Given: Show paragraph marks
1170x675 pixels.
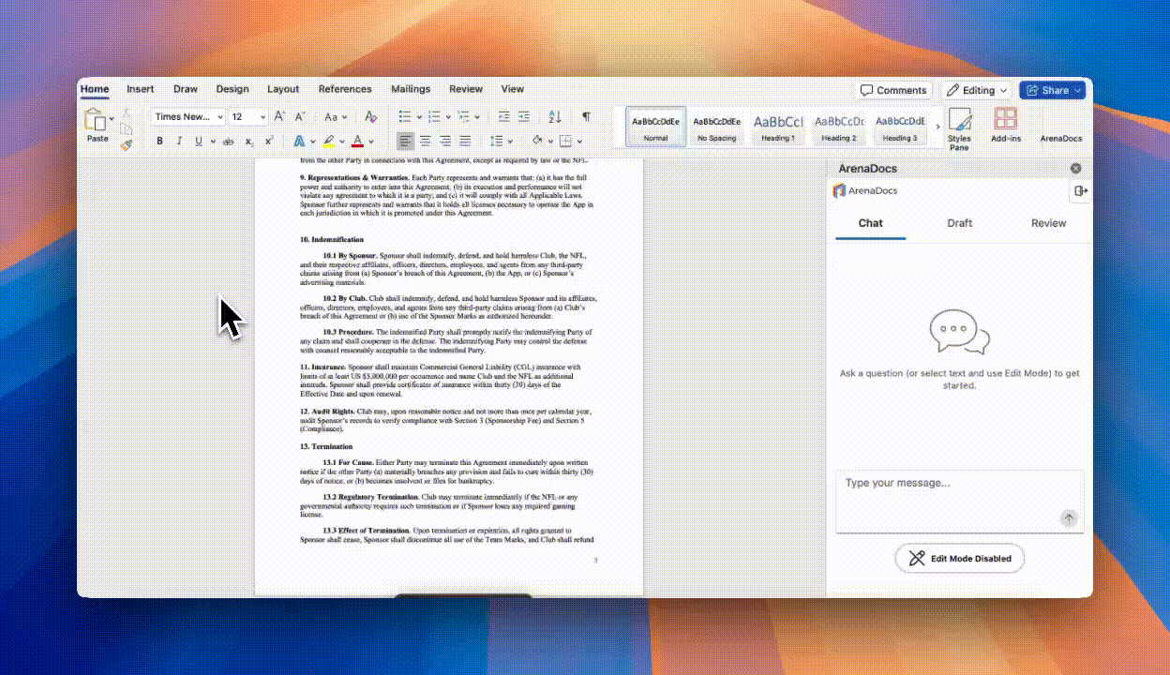Looking at the screenshot, I should (585, 116).
